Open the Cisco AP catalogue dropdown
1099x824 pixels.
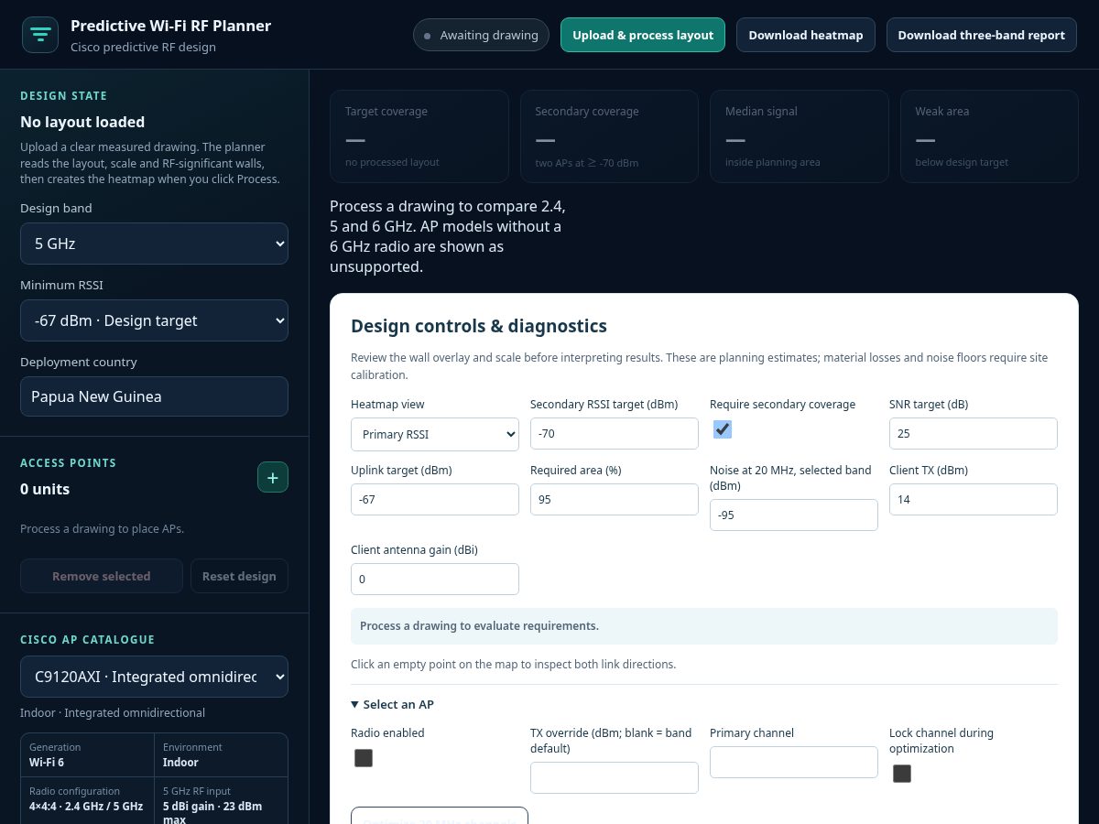coord(154,677)
